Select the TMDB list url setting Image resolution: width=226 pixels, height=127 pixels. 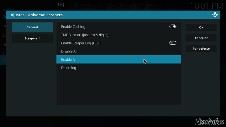[x=119, y=35]
